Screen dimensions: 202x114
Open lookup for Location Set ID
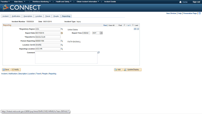point(62,45)
